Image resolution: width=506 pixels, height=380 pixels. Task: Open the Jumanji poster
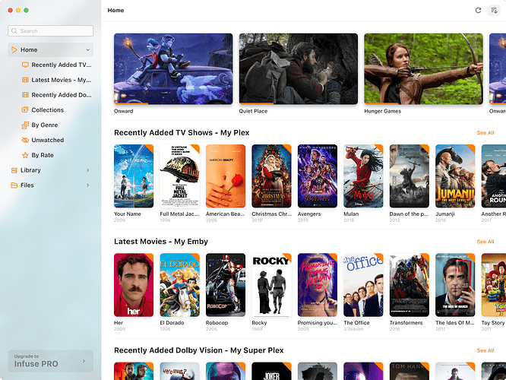455,176
